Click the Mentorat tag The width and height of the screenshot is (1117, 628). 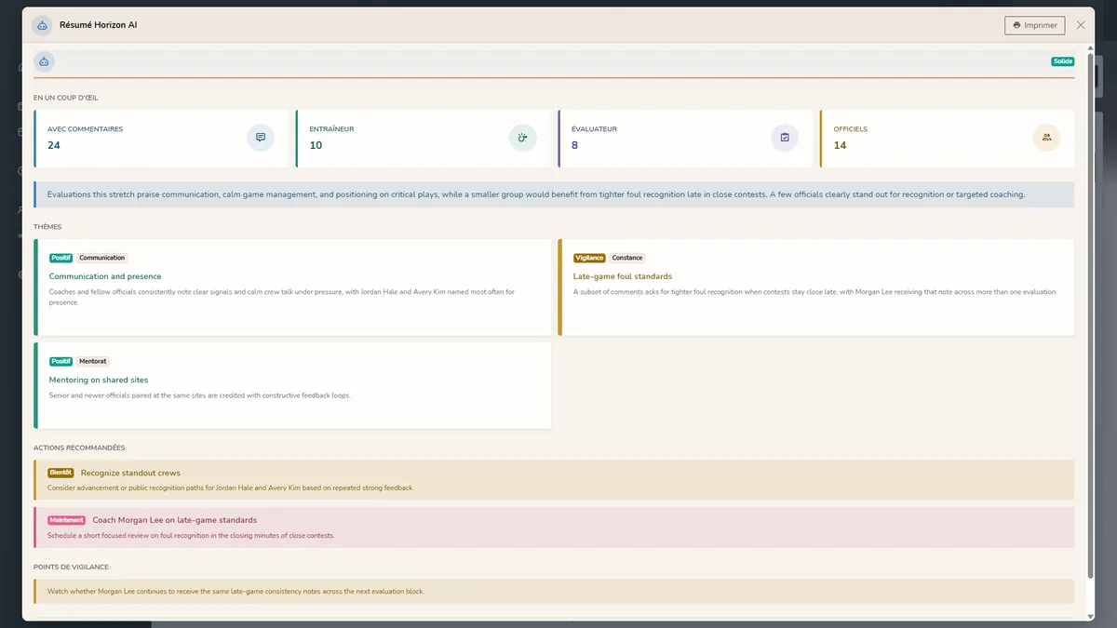[x=93, y=361]
